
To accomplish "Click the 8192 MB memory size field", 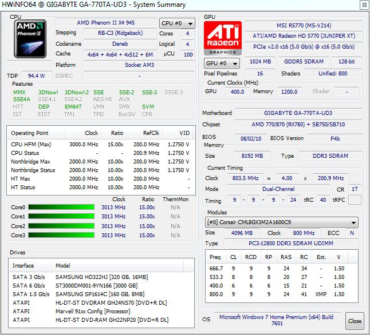I will pyautogui.click(x=252, y=156).
